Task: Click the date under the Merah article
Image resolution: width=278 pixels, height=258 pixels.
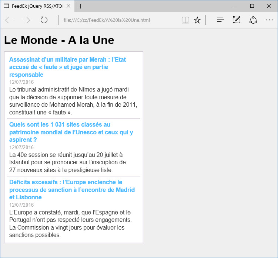Action: point(21,82)
